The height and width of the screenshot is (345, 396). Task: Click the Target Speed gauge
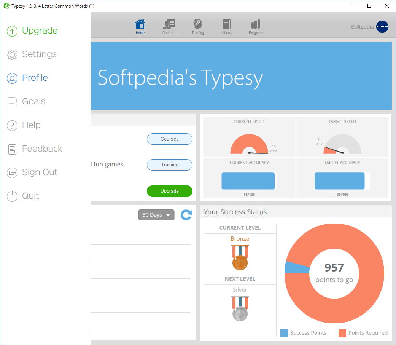[x=342, y=144]
